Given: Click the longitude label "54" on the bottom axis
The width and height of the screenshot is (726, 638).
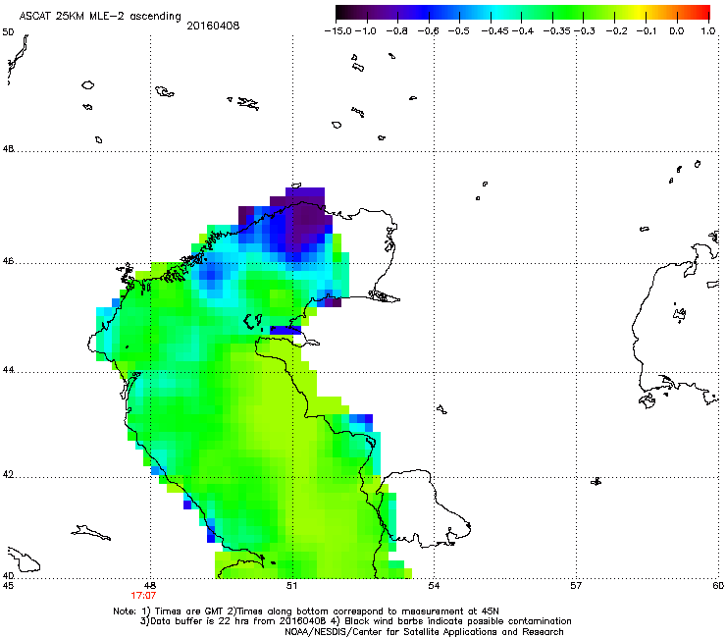Looking at the screenshot, I should (x=434, y=586).
